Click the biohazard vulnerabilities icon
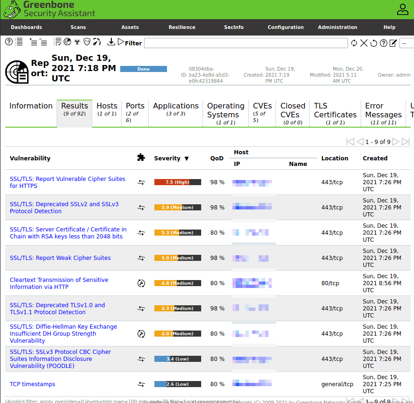Viewport: 414px width, 403px height. click(x=77, y=43)
